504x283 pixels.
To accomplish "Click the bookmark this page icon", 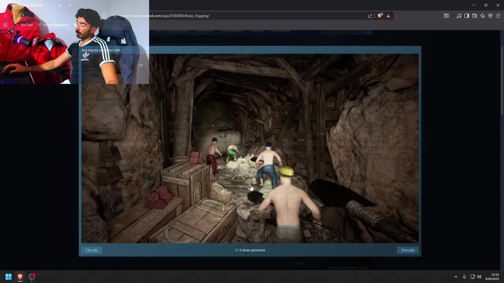I will pyautogui.click(x=104, y=16).
